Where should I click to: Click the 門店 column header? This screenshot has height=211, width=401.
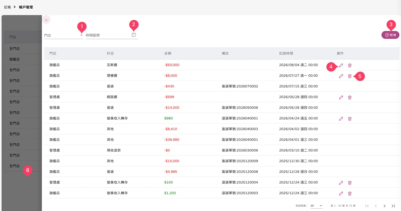[x=53, y=53]
